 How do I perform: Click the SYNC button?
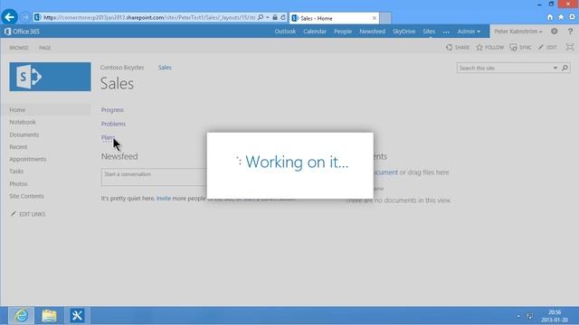pos(520,47)
